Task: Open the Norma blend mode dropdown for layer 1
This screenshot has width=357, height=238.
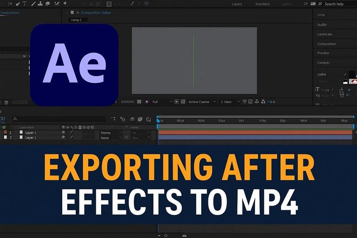Action: [111, 133]
